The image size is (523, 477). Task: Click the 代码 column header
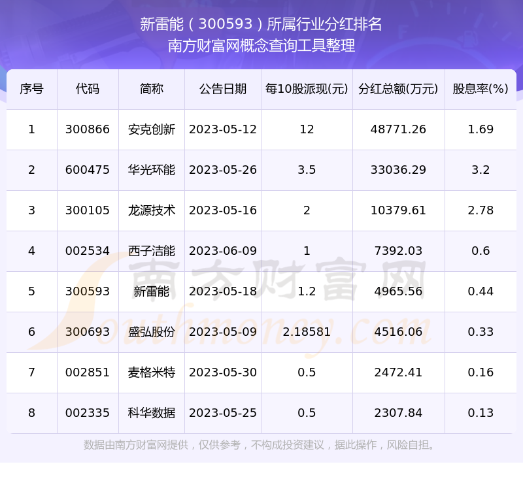[88, 89]
